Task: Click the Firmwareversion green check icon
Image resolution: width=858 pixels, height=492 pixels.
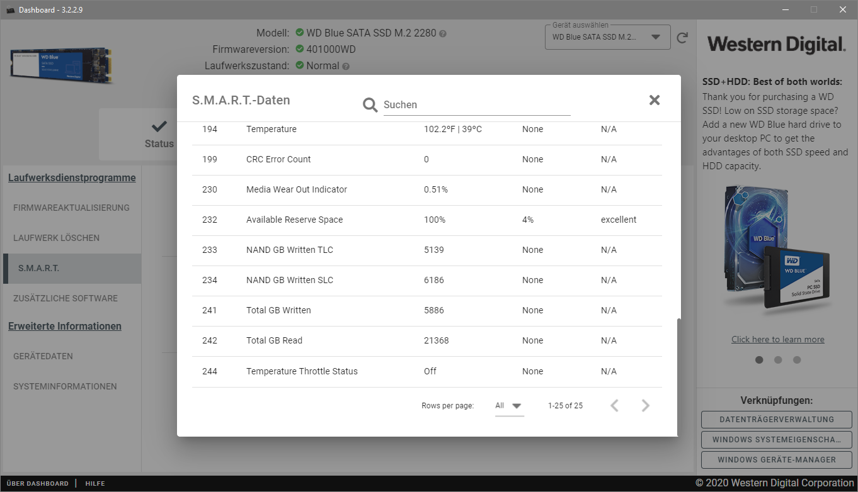Action: 300,49
